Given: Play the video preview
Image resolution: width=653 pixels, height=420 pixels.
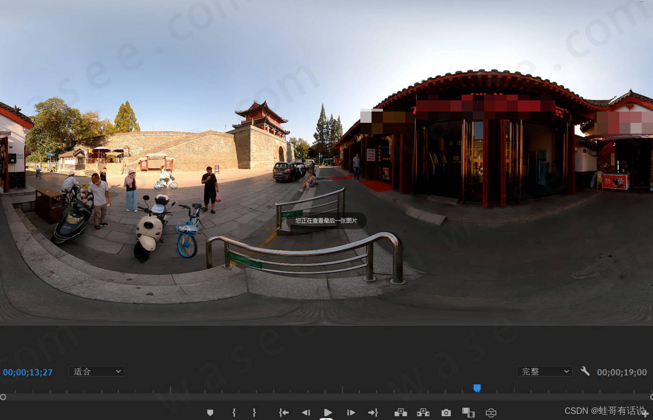Looking at the screenshot, I should click(x=328, y=412).
